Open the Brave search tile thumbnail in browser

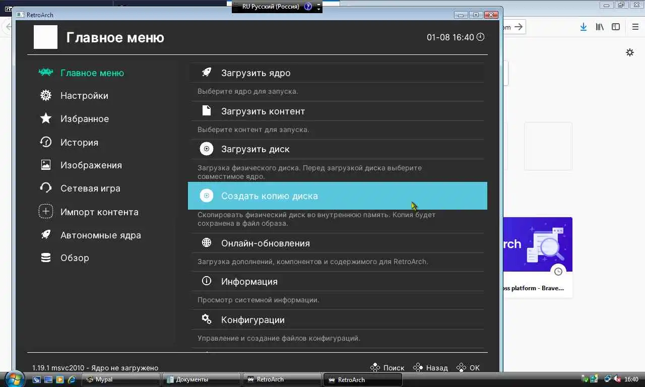538,244
